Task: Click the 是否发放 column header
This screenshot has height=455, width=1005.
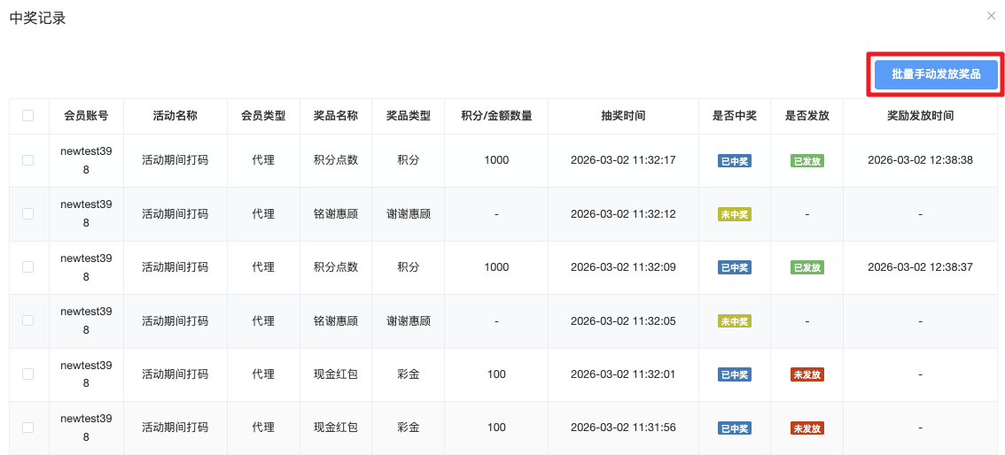Action: click(806, 116)
